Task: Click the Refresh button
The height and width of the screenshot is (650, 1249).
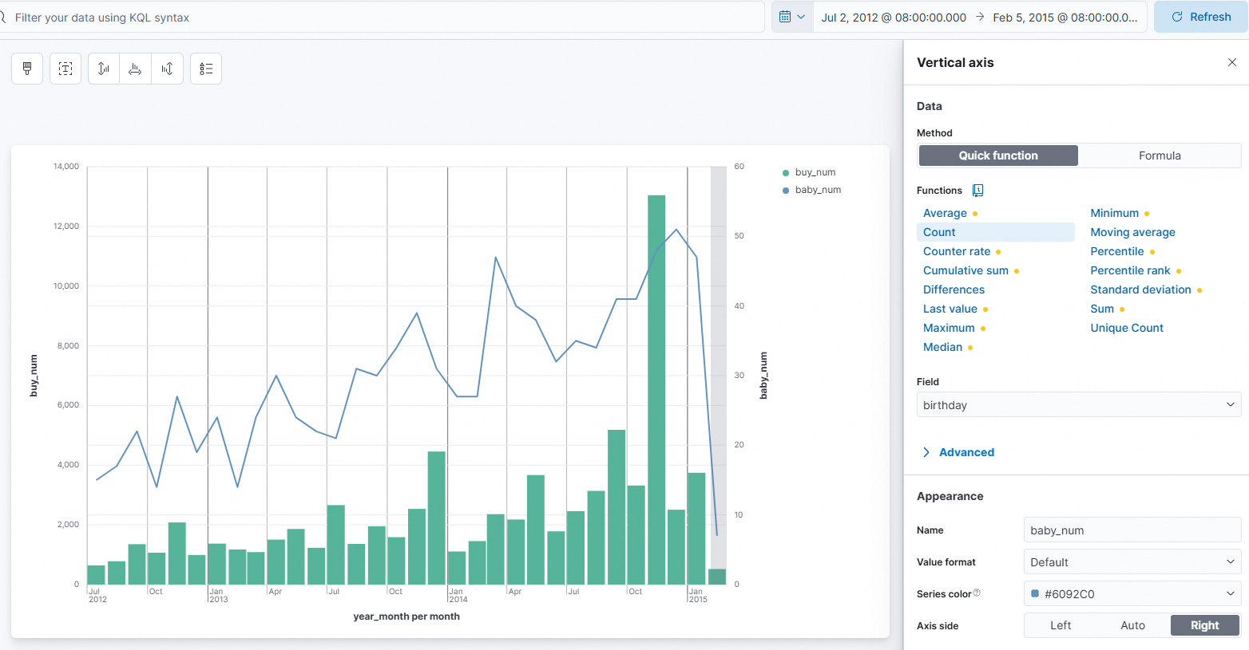Action: pos(1200,17)
